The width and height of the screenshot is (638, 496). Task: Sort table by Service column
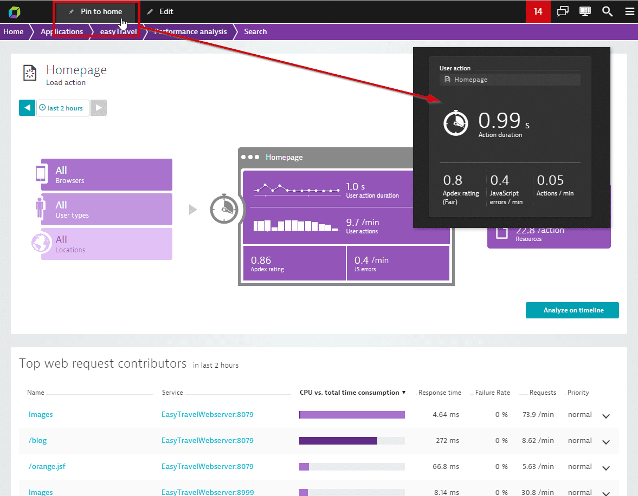172,393
